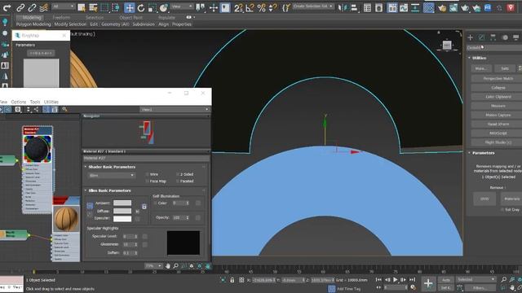Click the wood sphere material node thumbnail
The width and height of the screenshot is (522, 293).
(66, 219)
